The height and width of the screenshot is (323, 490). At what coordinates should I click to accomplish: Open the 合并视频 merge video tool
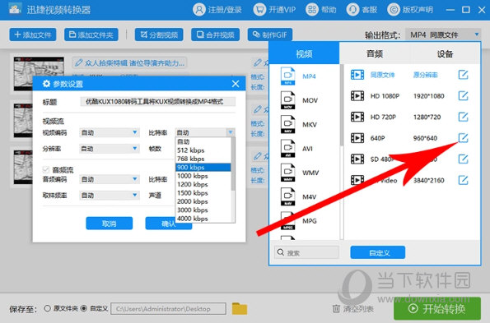(x=215, y=35)
